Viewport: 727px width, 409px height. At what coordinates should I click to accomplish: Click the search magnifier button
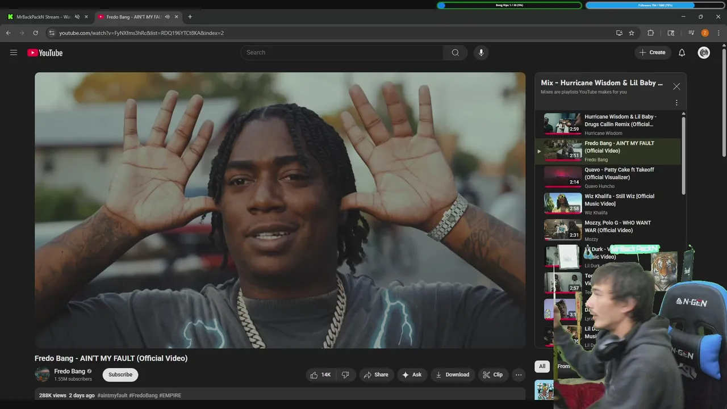click(456, 53)
